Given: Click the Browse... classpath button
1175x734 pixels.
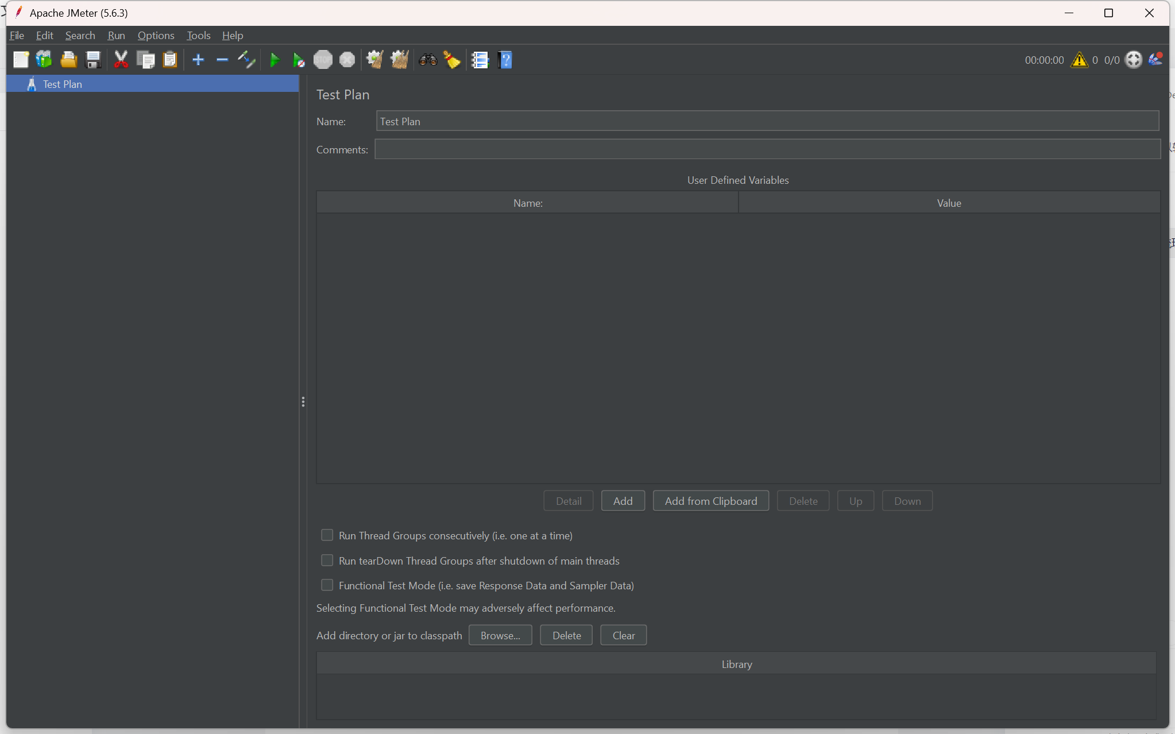Looking at the screenshot, I should [x=500, y=635].
